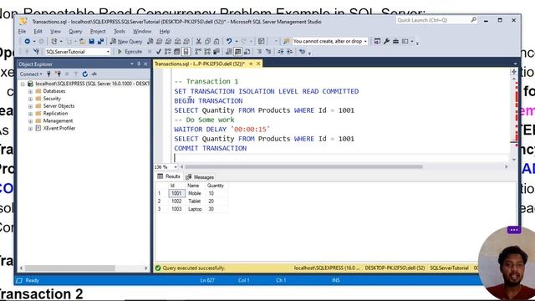This screenshot has width=535, height=301.
Task: Switch to the Results tab
Action: click(169, 176)
